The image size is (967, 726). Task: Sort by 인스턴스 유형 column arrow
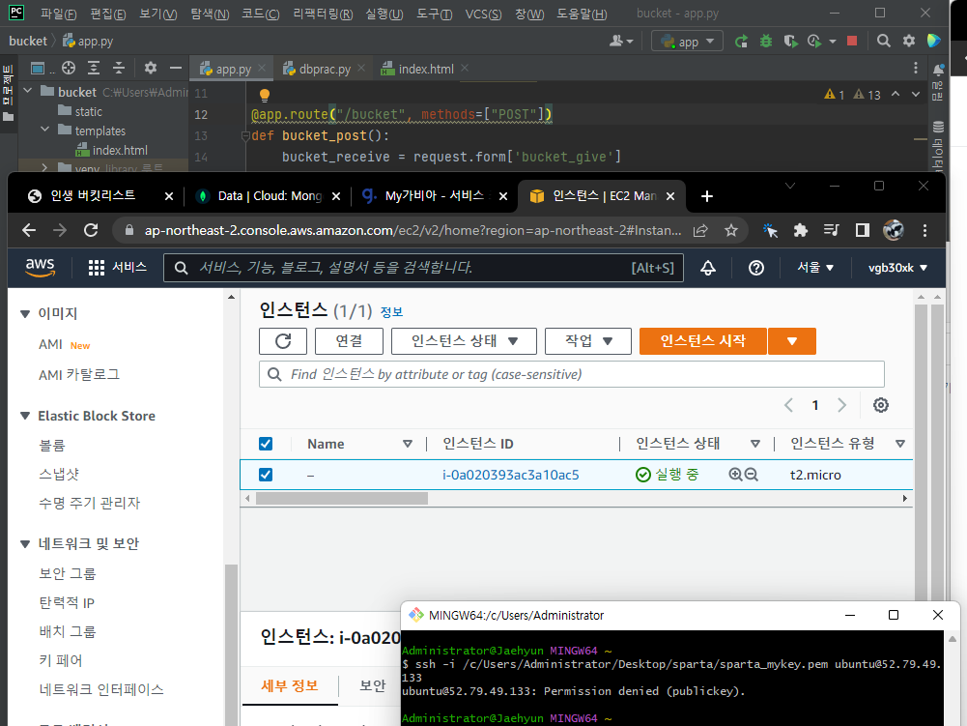pos(900,444)
